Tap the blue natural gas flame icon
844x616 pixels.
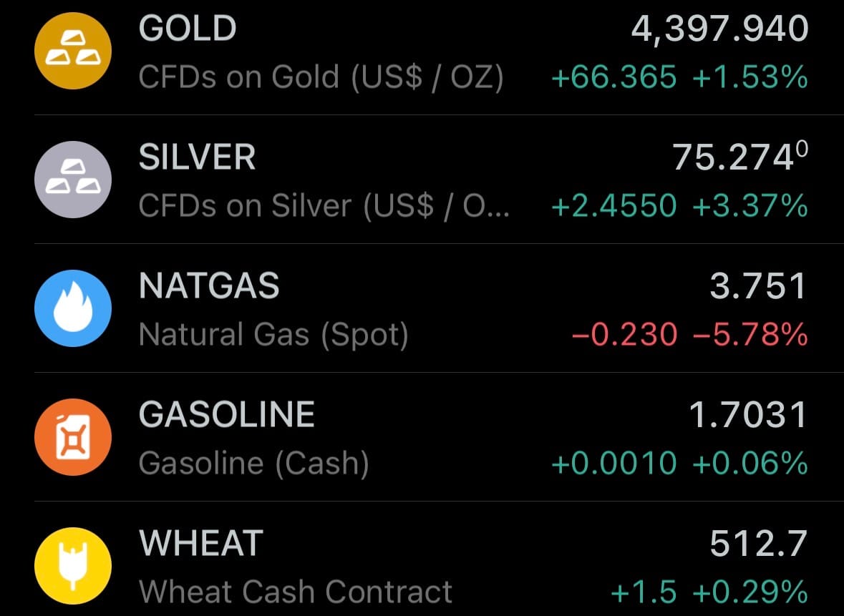(72, 308)
